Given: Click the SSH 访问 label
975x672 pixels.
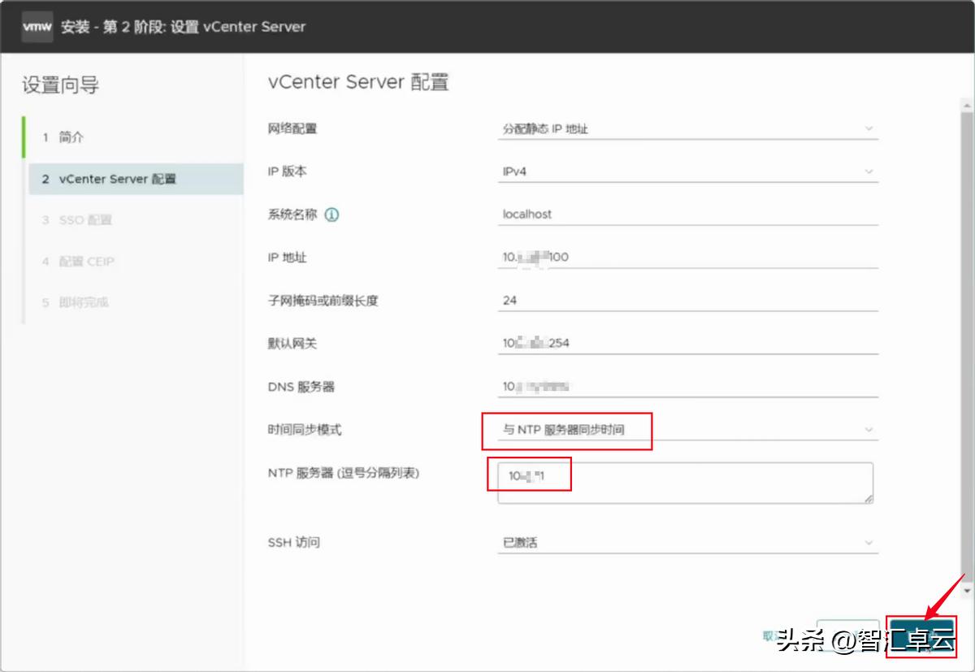Looking at the screenshot, I should tap(294, 542).
